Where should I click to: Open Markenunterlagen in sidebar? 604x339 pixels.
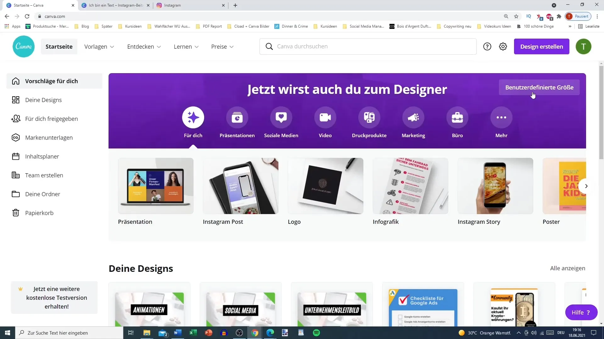tap(54, 137)
